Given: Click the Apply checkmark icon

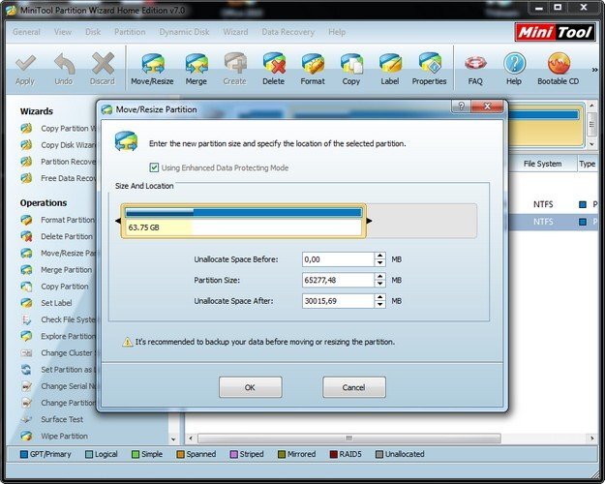Looking at the screenshot, I should (25, 63).
